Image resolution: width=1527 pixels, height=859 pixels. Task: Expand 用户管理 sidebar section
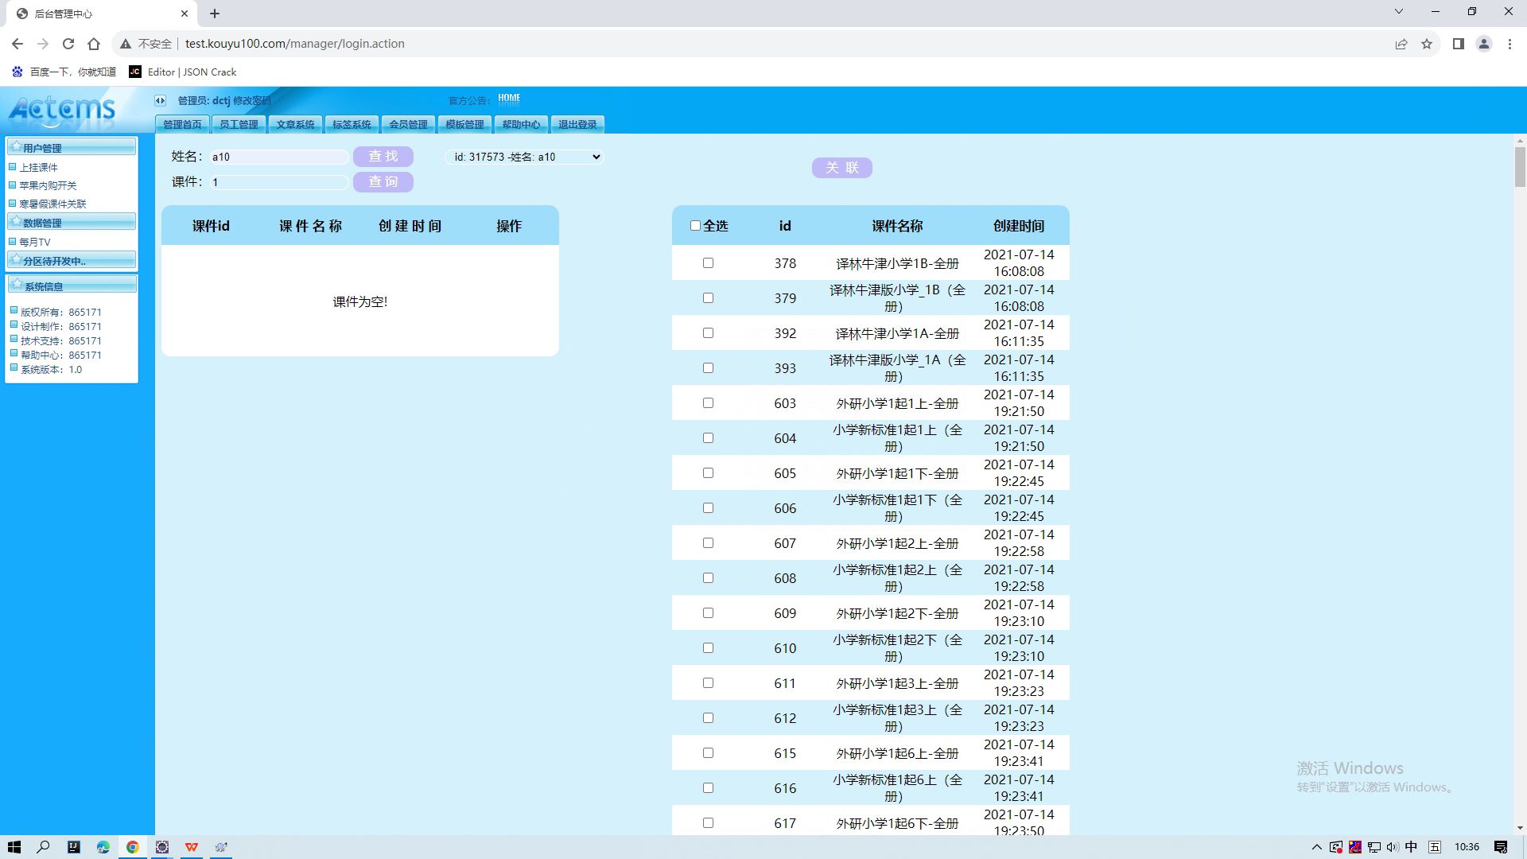72,147
